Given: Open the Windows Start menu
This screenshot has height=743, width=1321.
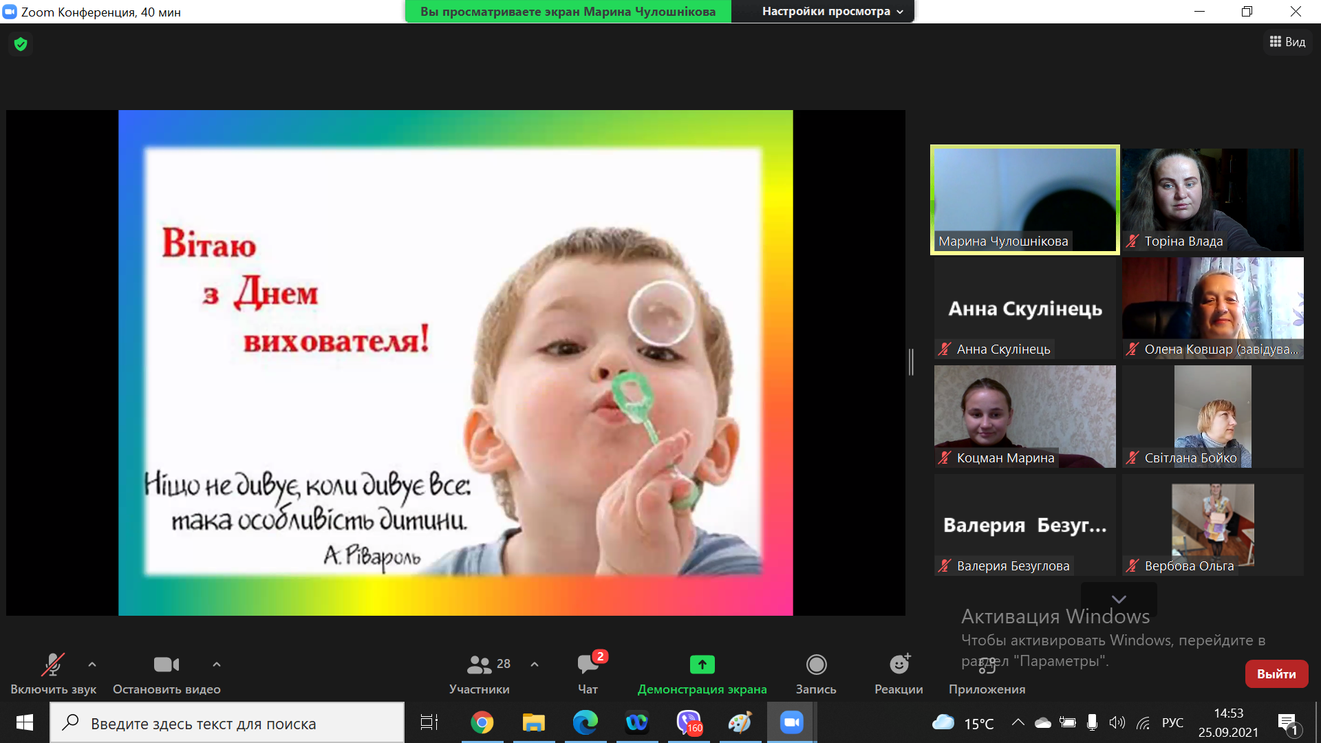Looking at the screenshot, I should coord(25,722).
